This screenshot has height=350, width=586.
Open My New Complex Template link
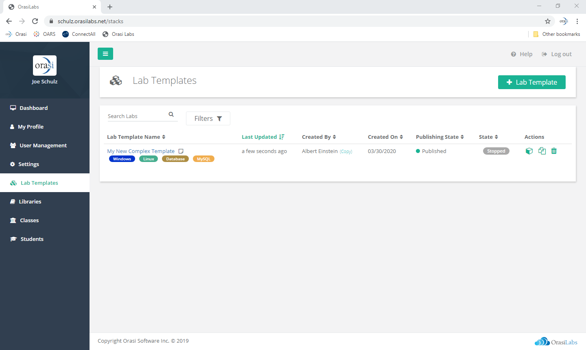[x=141, y=151]
